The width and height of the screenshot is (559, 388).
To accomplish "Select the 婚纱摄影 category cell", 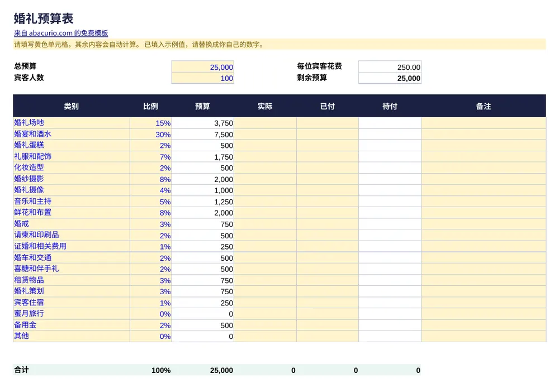I will (x=72, y=179).
